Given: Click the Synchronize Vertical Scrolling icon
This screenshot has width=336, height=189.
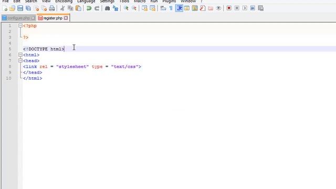Looking at the screenshot, I should click(145, 8).
